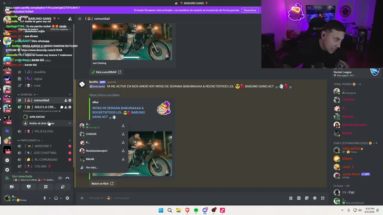Open input device options arrow
This screenshot has width=383, height=215.
point(50,198)
